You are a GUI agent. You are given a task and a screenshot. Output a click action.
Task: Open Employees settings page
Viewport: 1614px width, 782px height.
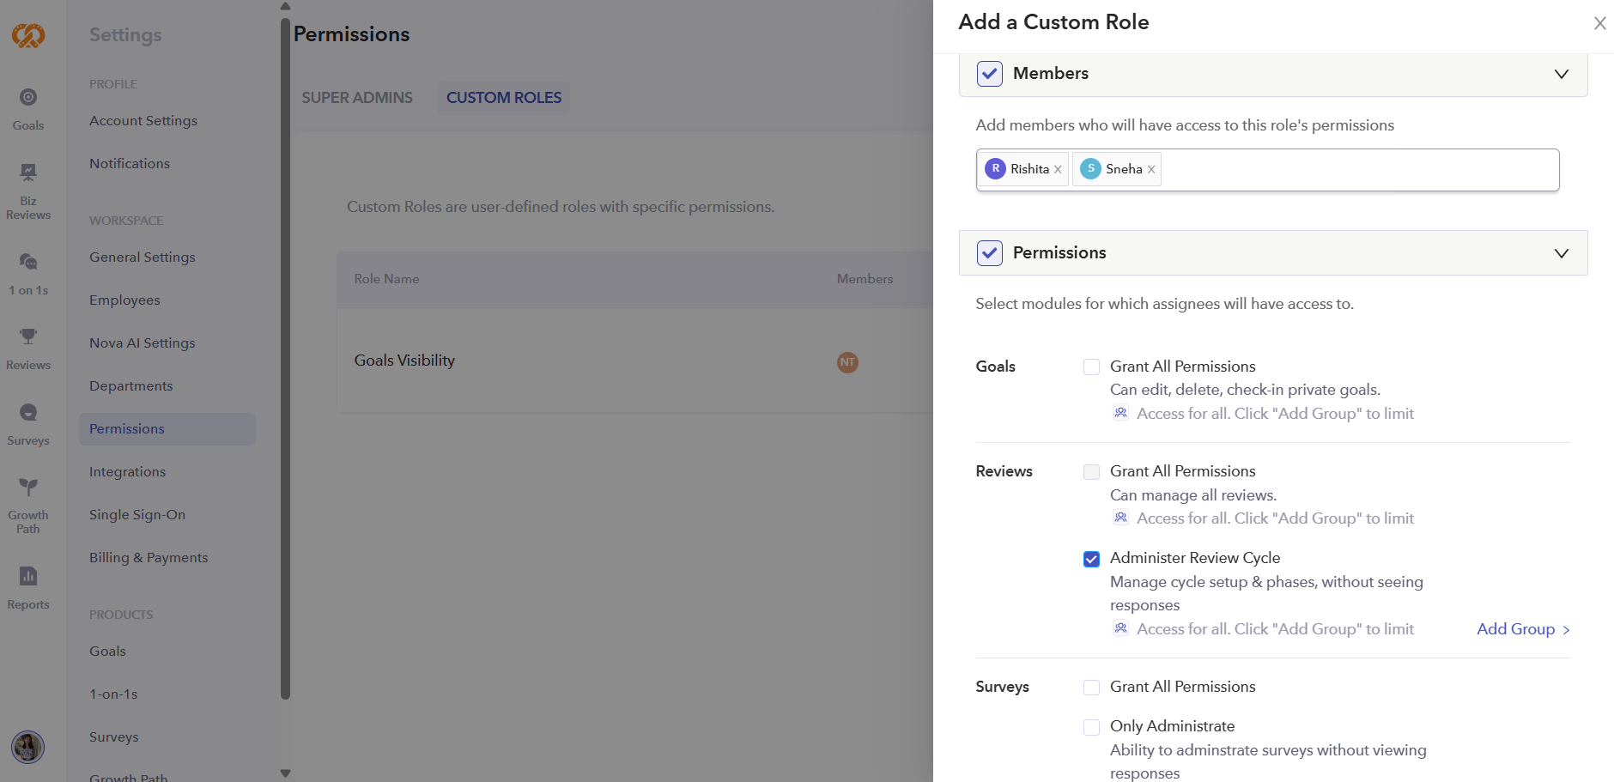(124, 300)
